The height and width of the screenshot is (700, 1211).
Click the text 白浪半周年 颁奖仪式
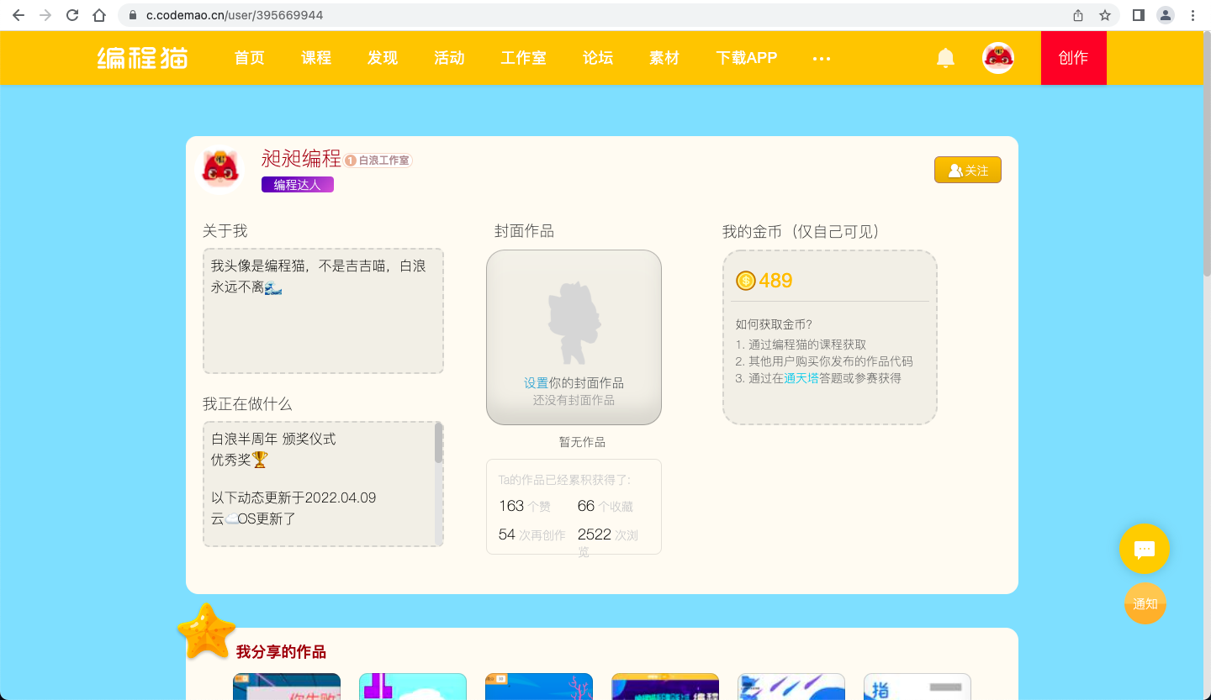[273, 439]
